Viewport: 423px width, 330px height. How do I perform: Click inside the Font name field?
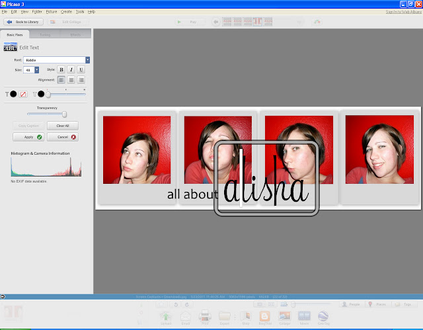[x=54, y=60]
